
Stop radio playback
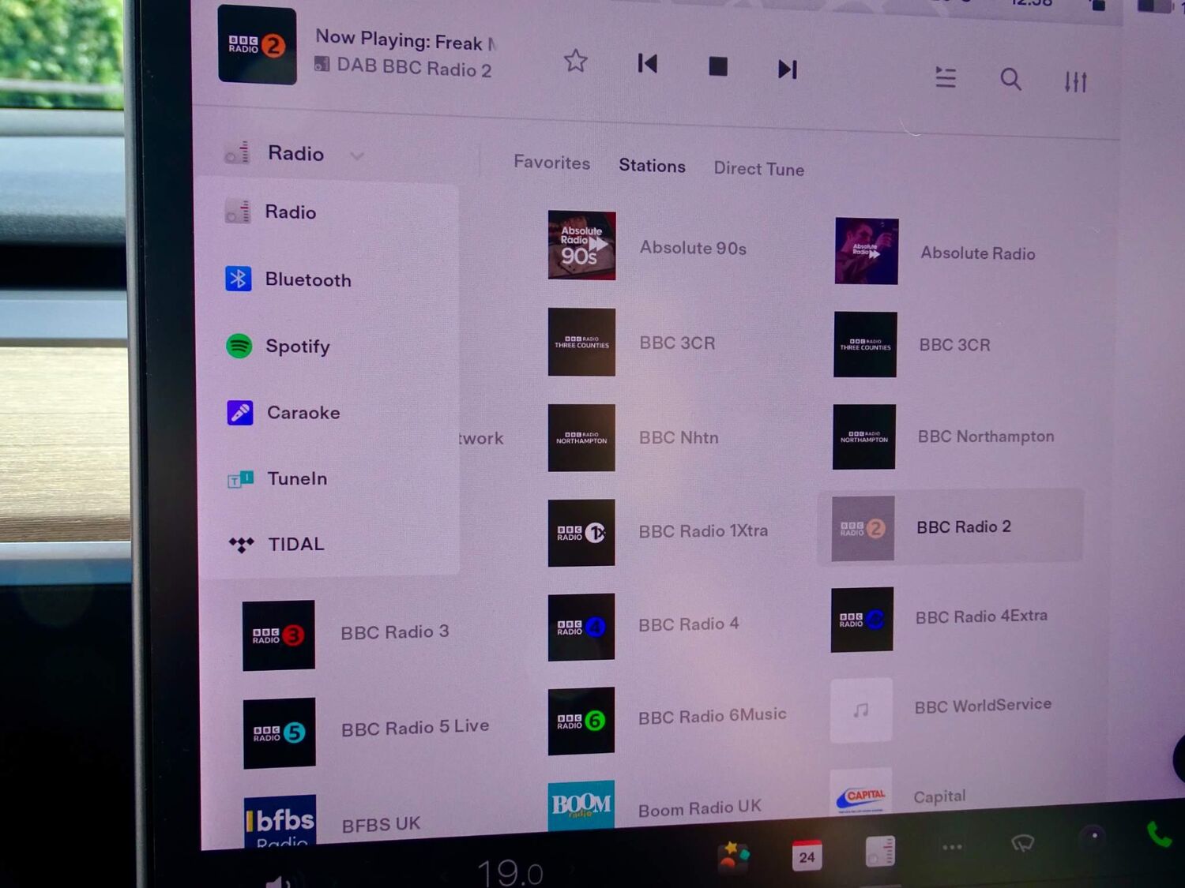coord(718,66)
